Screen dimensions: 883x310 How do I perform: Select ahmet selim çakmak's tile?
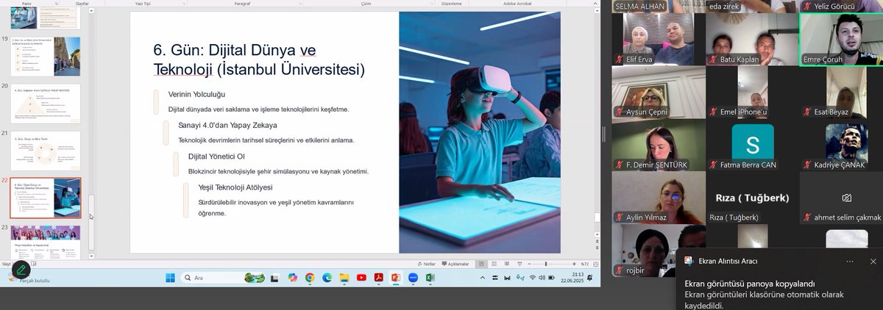[x=841, y=198]
